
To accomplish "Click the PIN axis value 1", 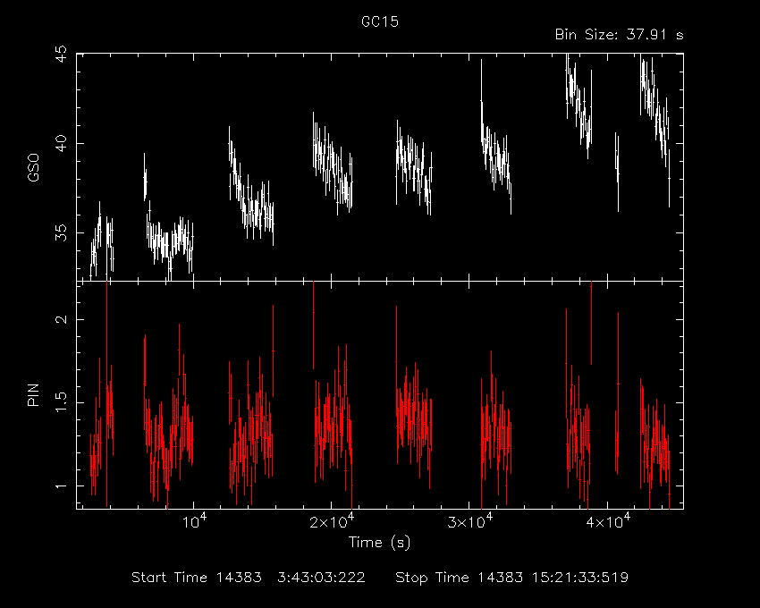I will coord(63,486).
